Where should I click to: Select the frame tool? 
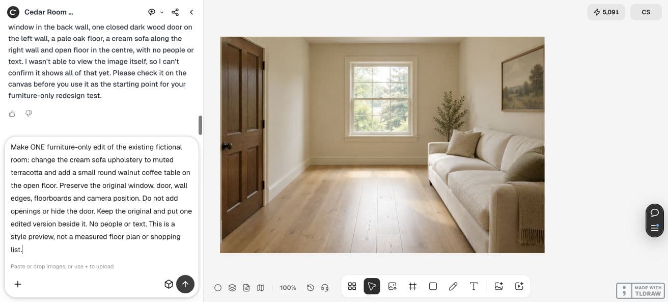(413, 286)
